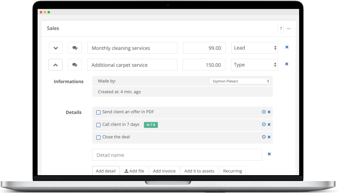Open the Sales help question mark icon

click(x=281, y=29)
